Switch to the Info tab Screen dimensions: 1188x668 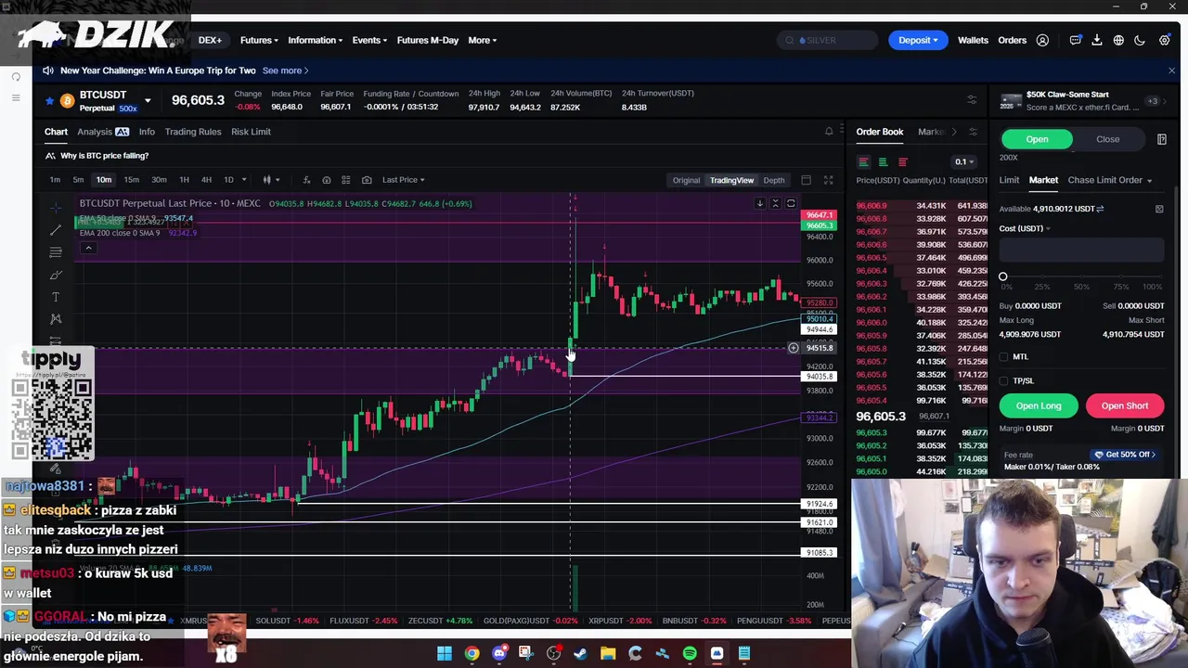pyautogui.click(x=147, y=132)
